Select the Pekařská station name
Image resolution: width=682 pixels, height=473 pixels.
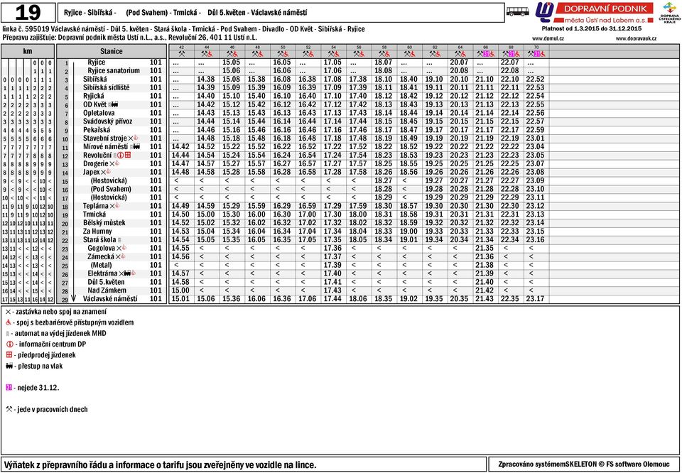(97, 130)
